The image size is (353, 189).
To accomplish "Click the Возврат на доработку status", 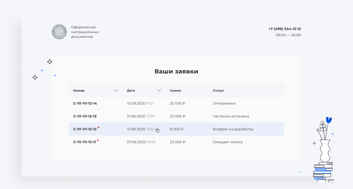I will point(233,129).
